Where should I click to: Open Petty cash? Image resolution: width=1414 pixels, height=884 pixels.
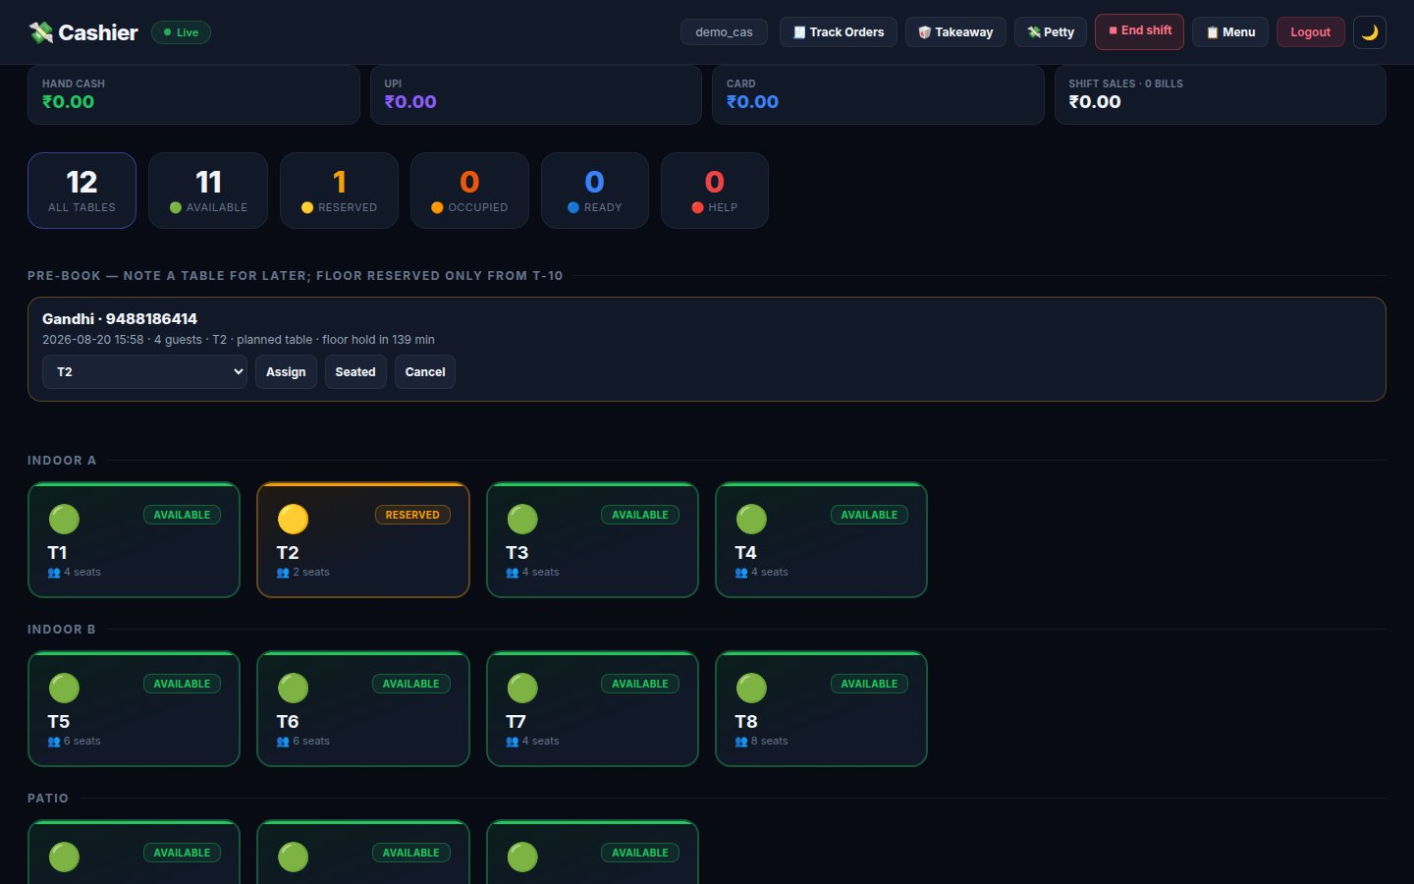pyautogui.click(x=1051, y=32)
